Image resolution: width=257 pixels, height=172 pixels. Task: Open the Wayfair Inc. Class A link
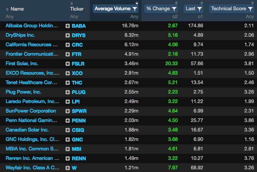(33, 168)
